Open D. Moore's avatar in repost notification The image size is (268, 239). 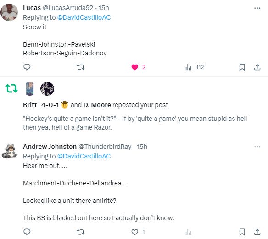tap(47, 89)
